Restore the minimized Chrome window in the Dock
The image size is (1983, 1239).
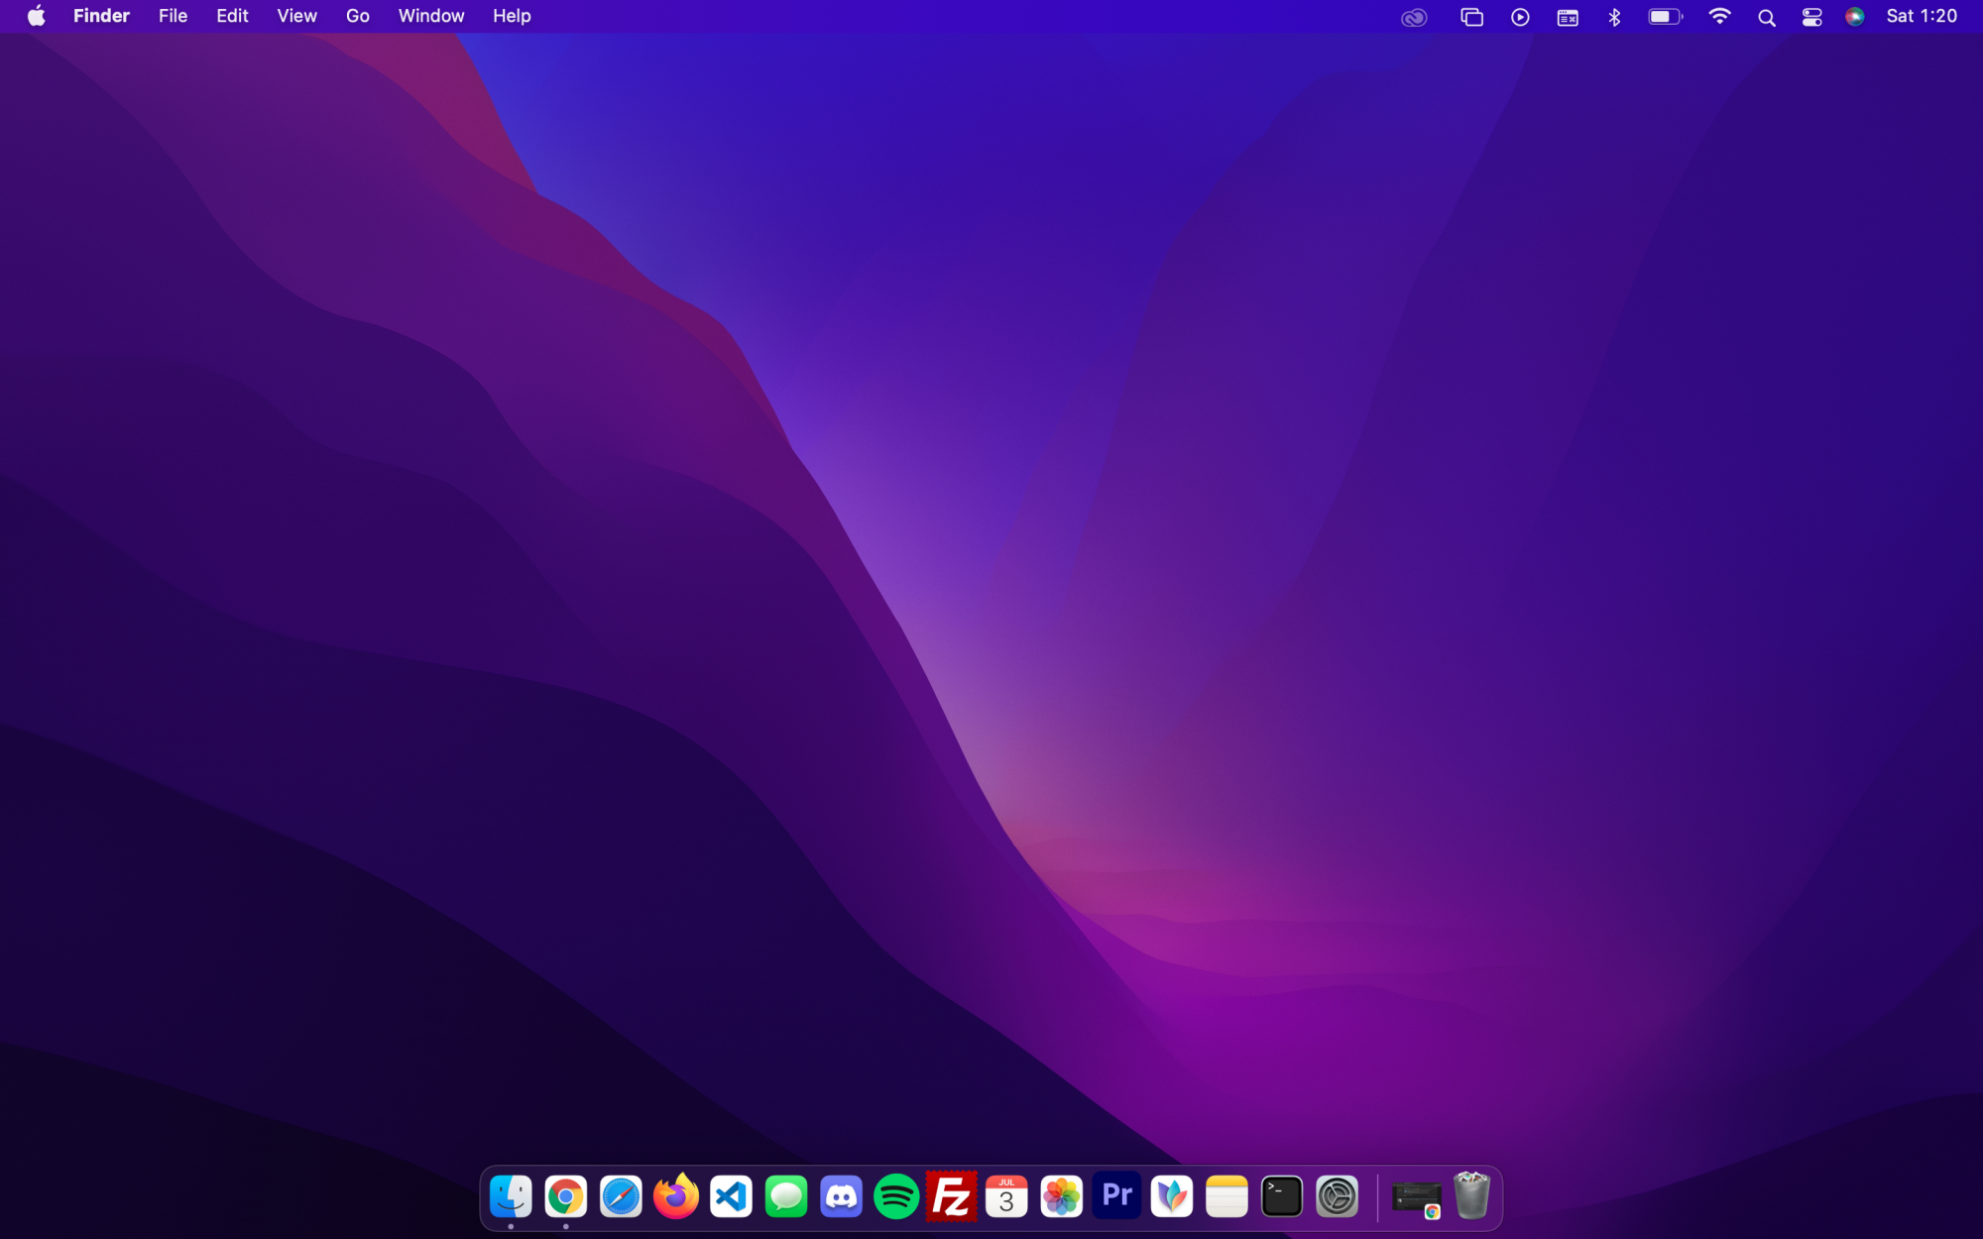(1417, 1198)
